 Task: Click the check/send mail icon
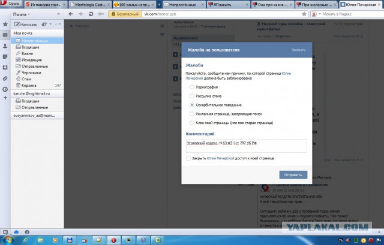(44, 24)
